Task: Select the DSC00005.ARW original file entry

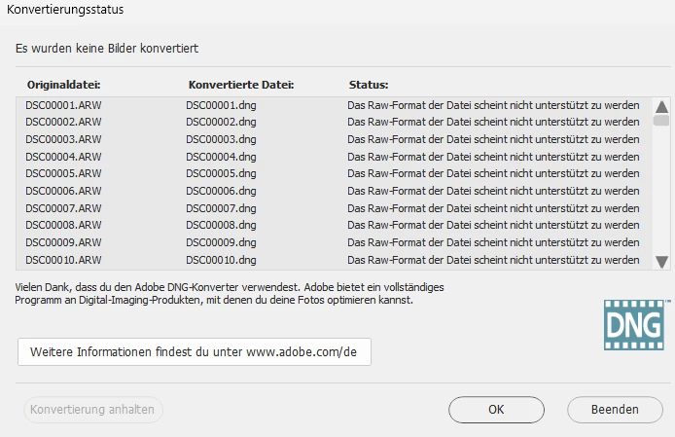Action: [63, 173]
